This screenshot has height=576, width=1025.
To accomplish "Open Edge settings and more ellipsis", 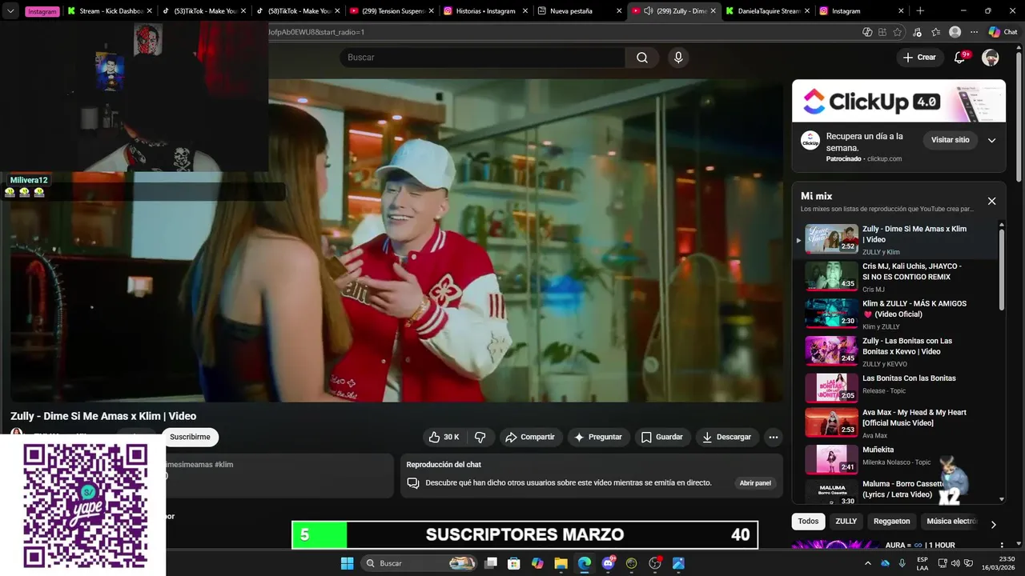I will pyautogui.click(x=974, y=32).
